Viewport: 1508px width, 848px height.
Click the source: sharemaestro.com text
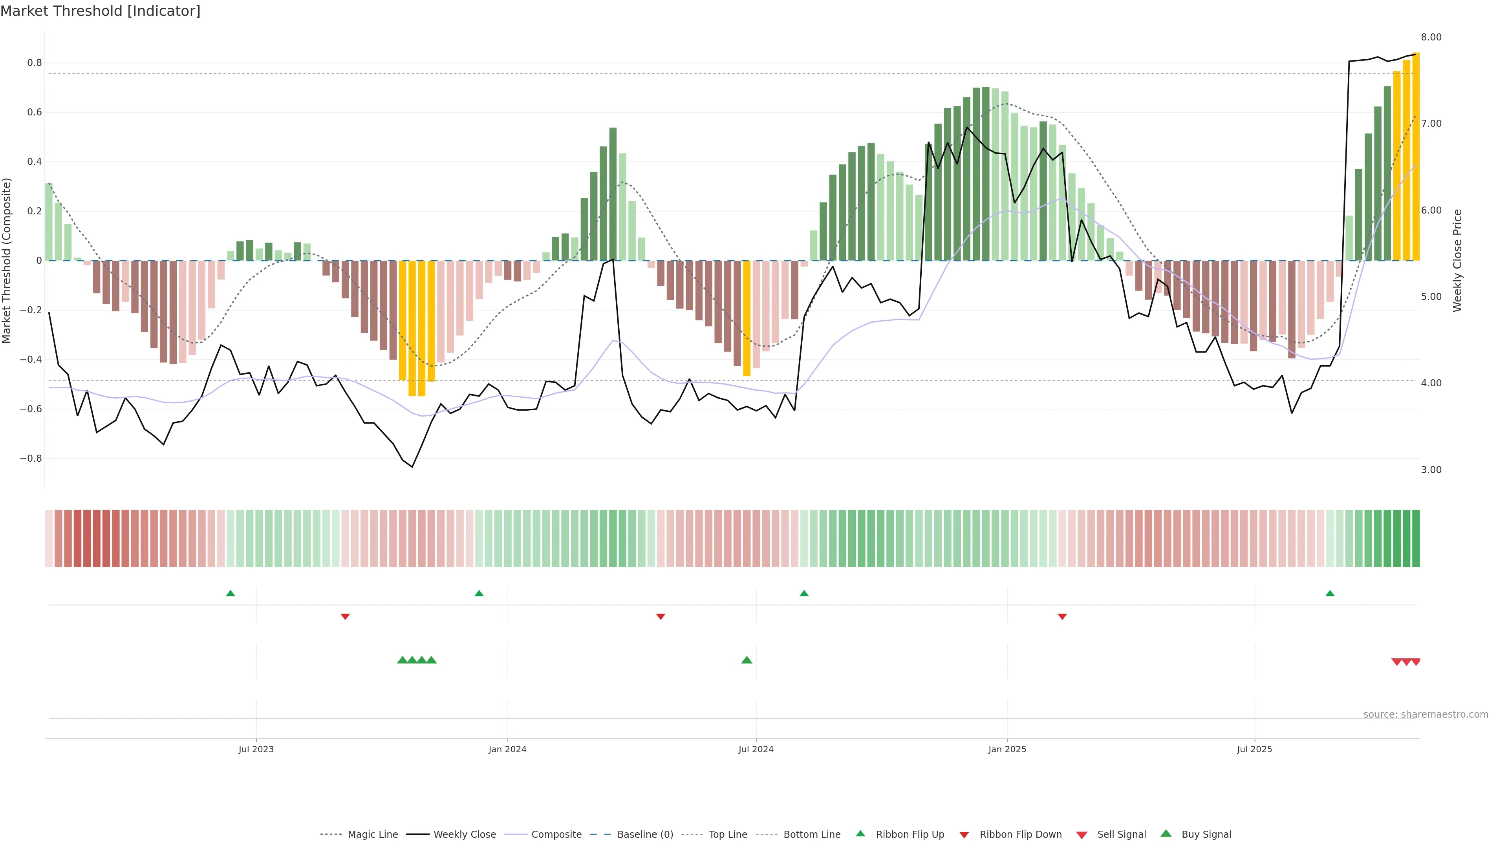click(1426, 715)
